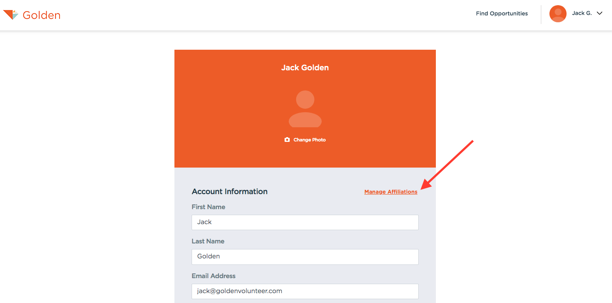
Task: Expand the account dropdown chevron
Action: click(x=600, y=13)
